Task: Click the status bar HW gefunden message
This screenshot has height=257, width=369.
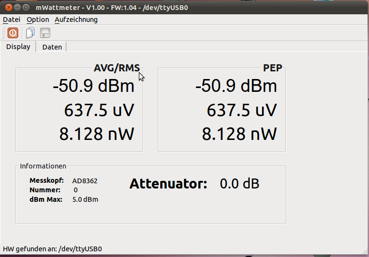Action: 52,249
